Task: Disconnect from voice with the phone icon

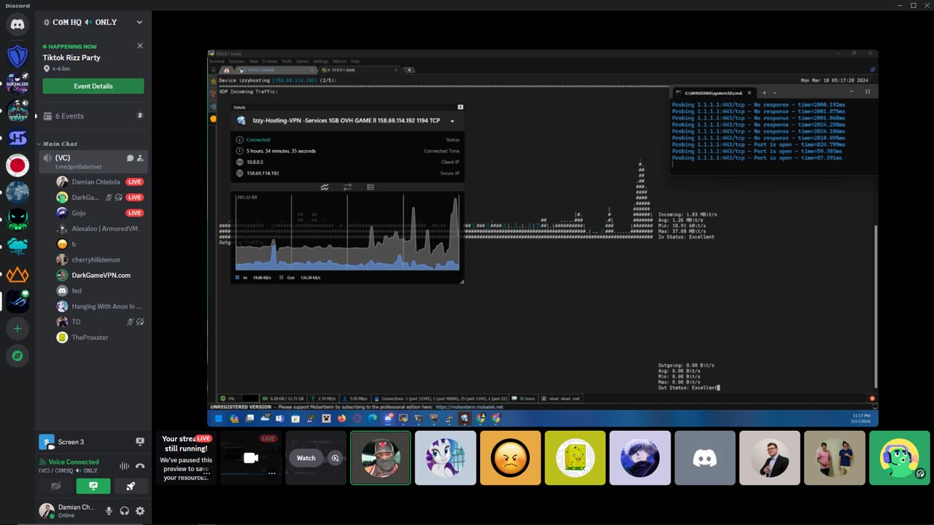Action: (140, 466)
